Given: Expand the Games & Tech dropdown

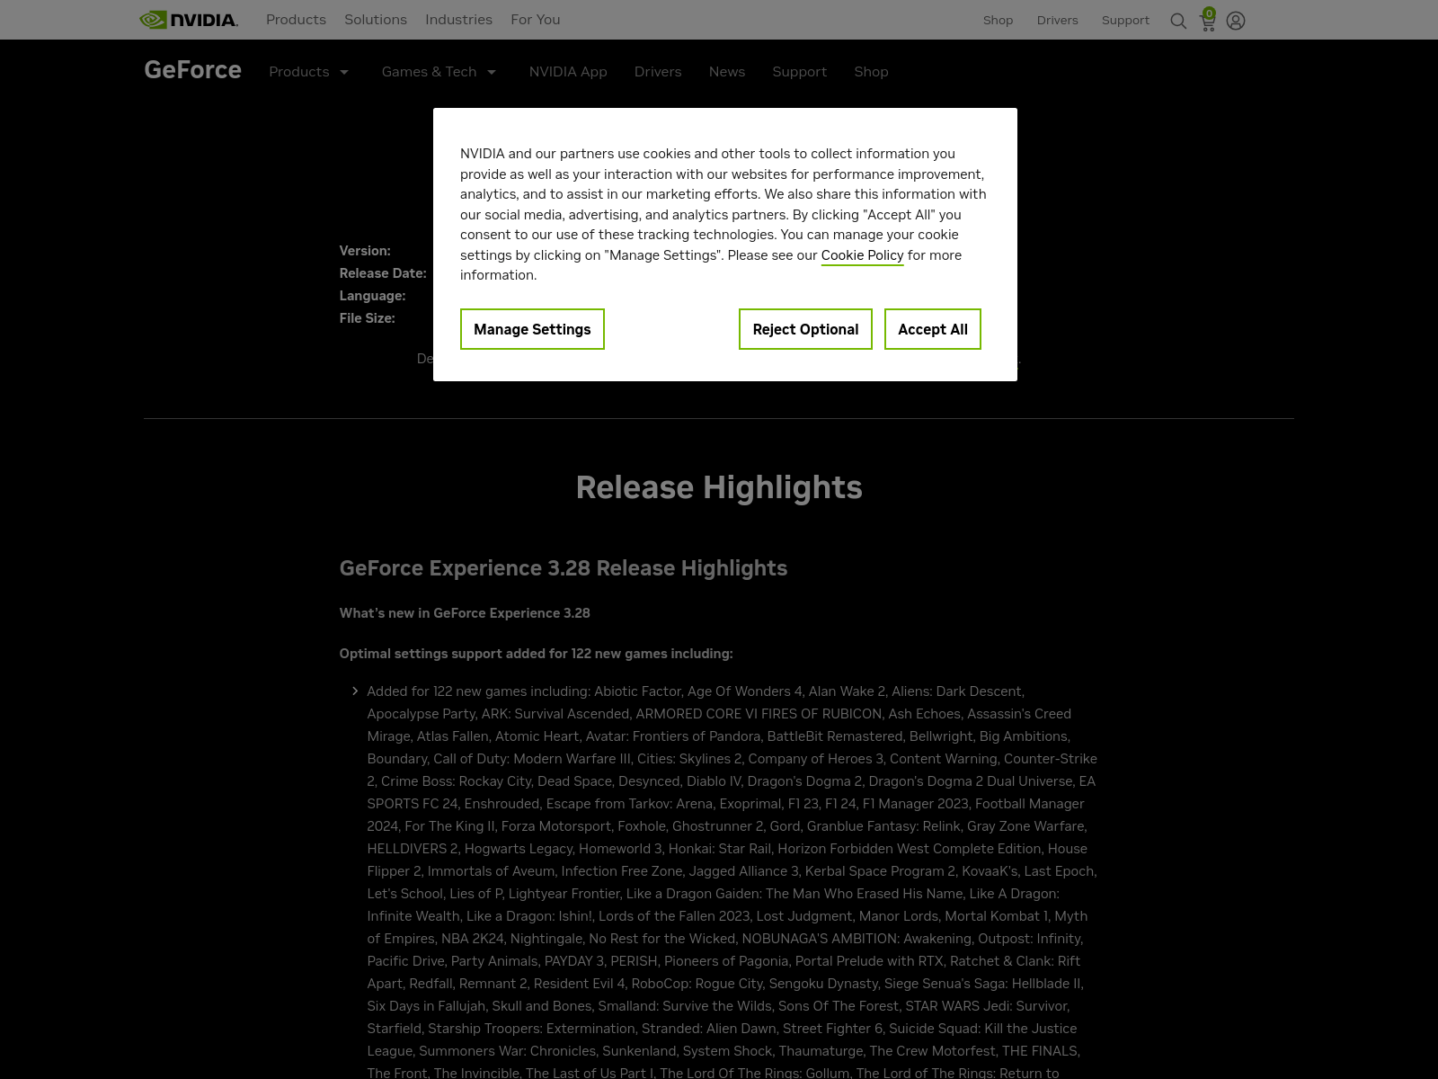Looking at the screenshot, I should click(439, 72).
